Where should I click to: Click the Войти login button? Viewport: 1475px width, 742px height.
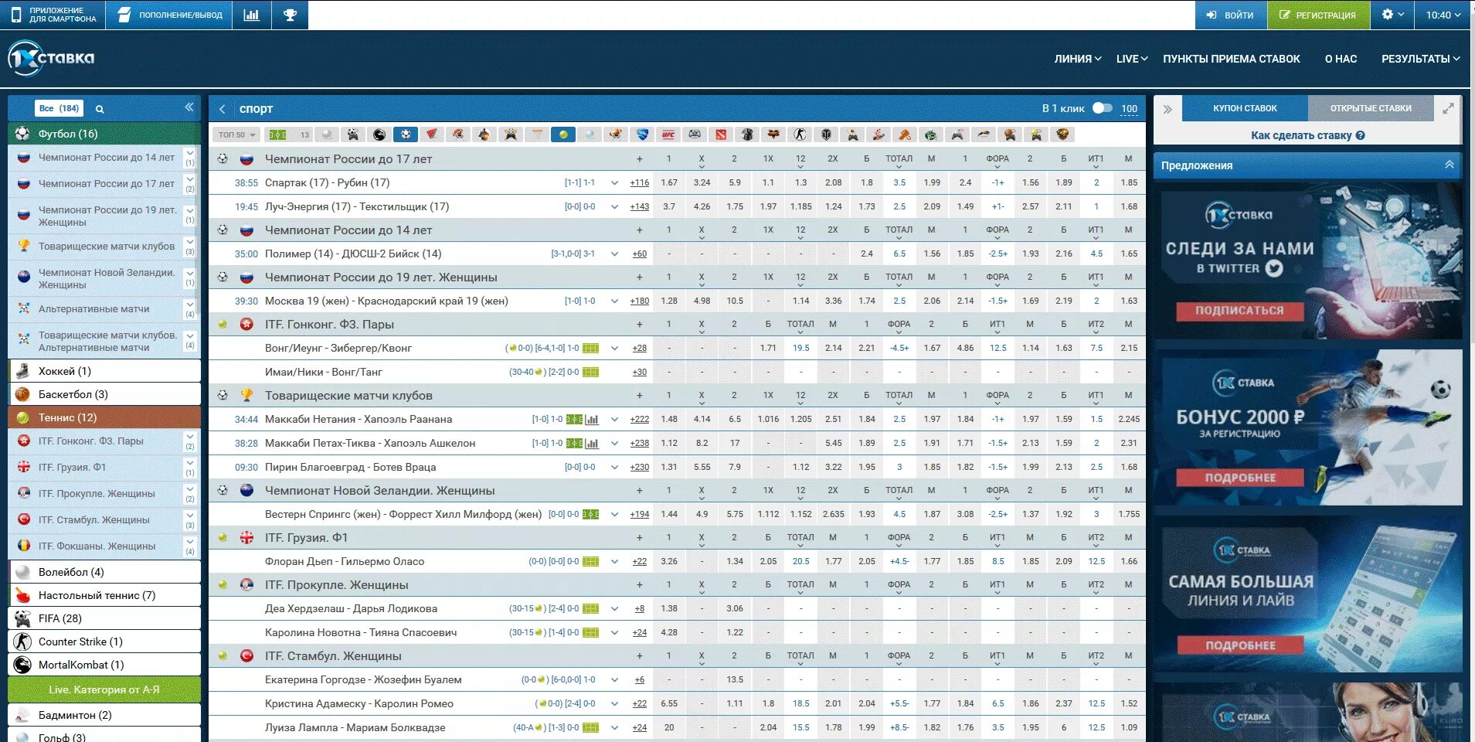1231,15
